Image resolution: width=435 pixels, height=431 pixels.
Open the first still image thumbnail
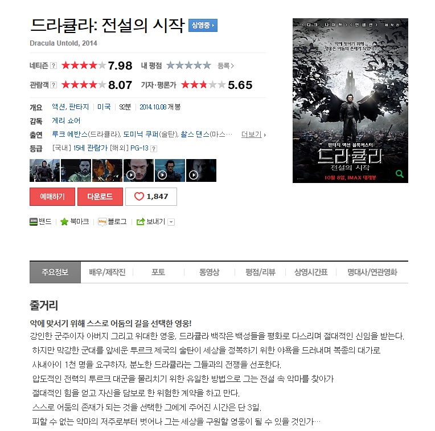44,170
